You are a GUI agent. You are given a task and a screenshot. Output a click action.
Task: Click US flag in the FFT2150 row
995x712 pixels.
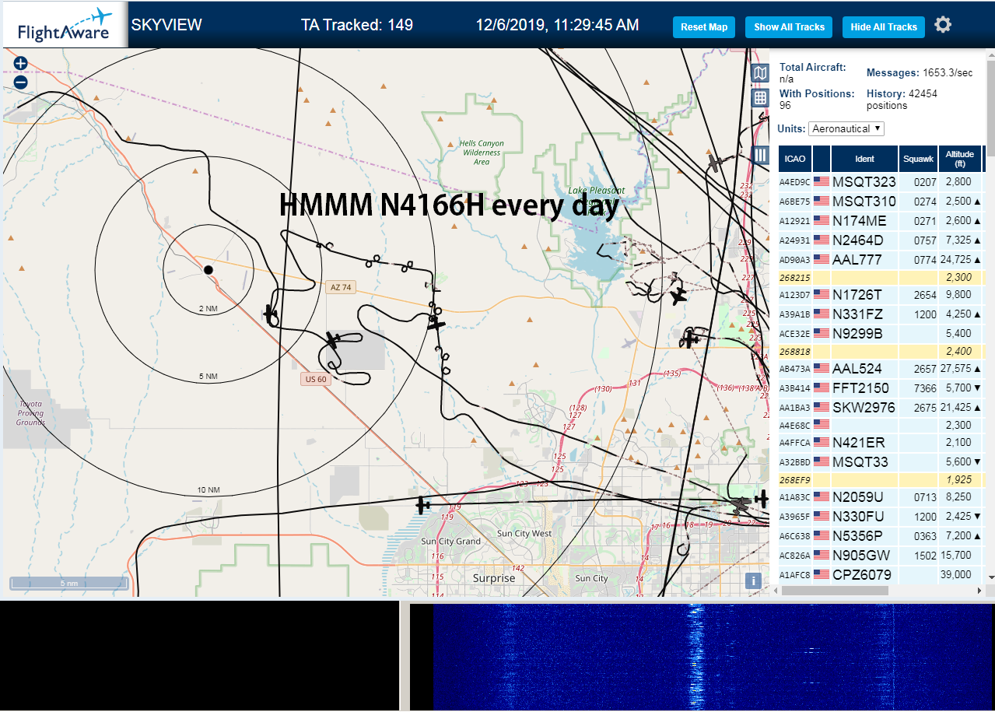pyautogui.click(x=822, y=388)
